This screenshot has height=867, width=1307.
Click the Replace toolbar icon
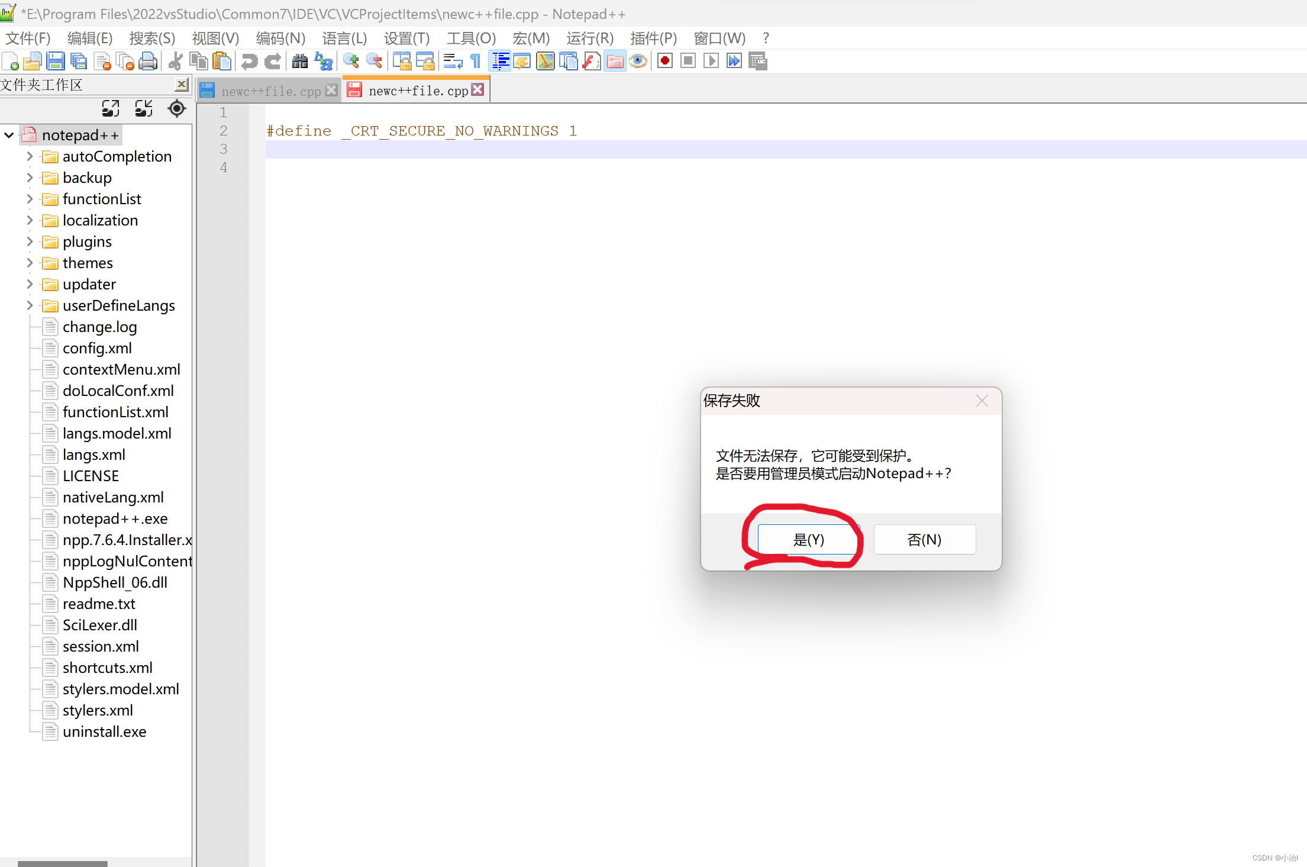pos(324,61)
